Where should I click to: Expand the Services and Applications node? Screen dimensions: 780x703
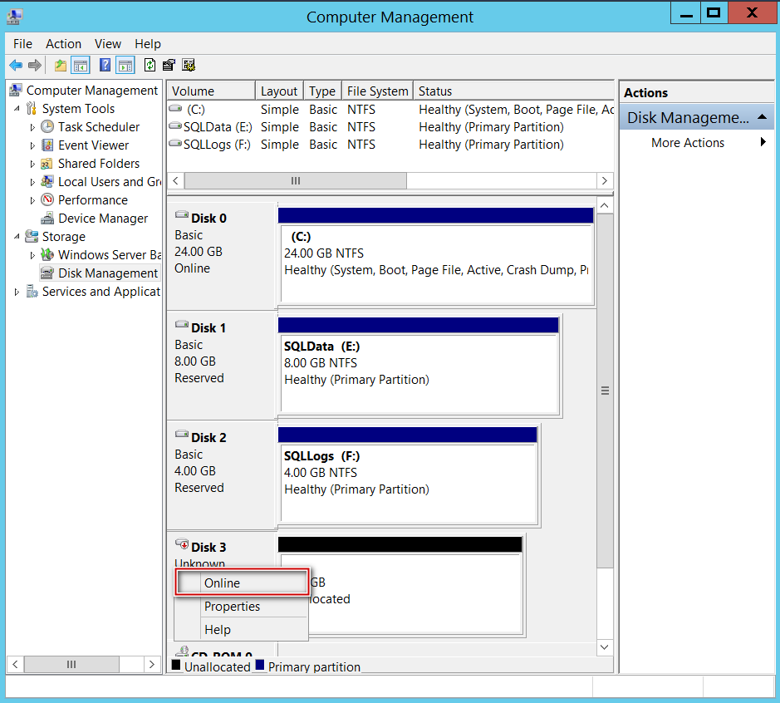[x=17, y=292]
